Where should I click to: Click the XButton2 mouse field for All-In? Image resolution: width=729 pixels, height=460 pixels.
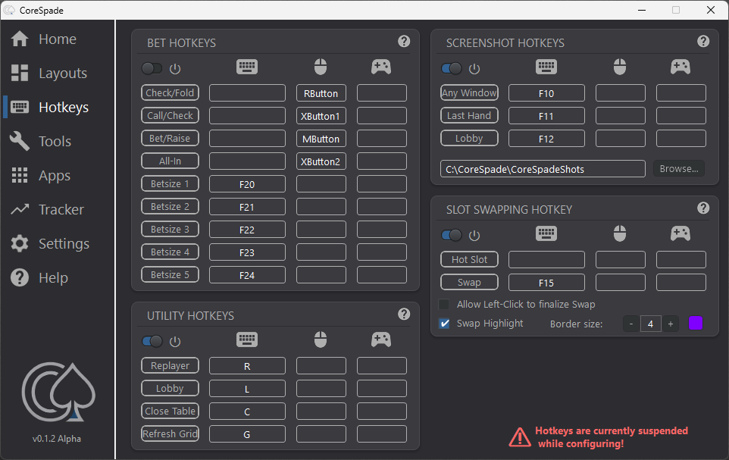[321, 161]
